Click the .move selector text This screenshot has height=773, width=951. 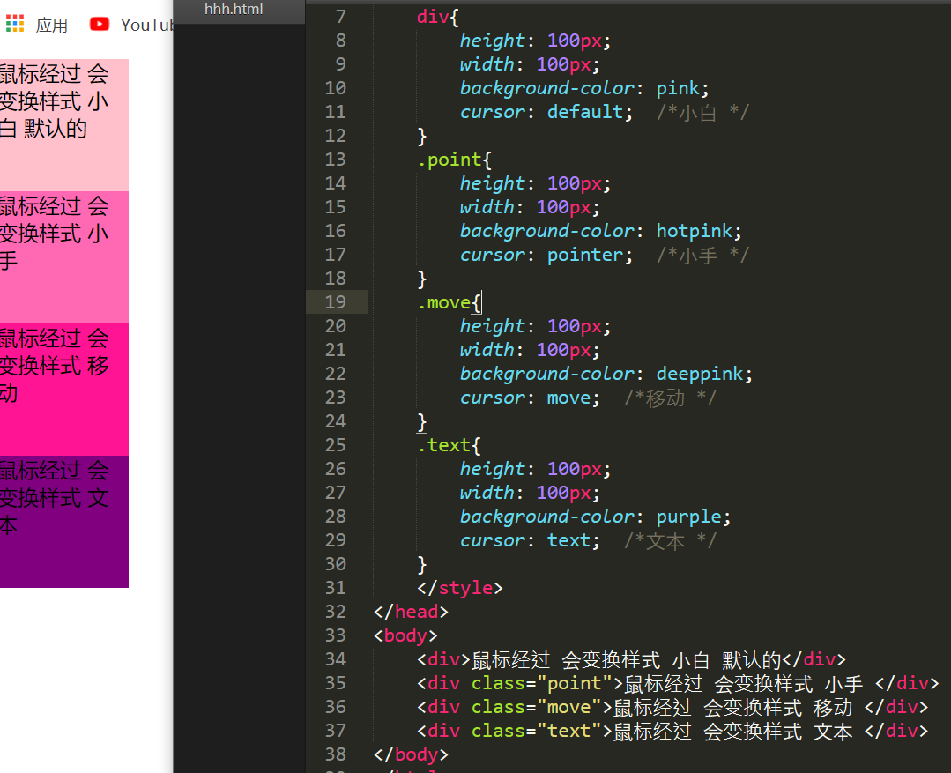444,303
